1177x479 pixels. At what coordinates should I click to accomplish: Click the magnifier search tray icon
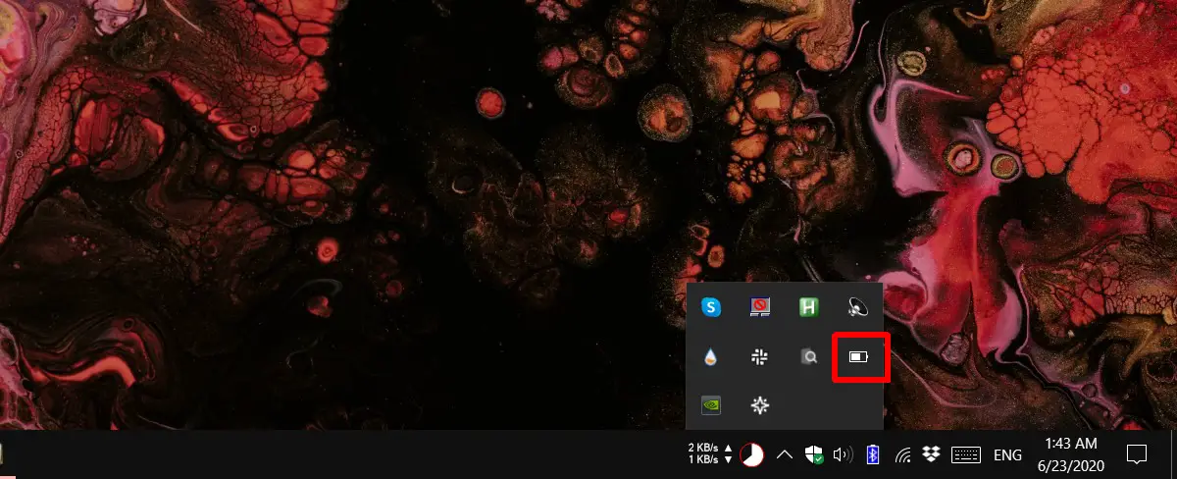pos(809,357)
